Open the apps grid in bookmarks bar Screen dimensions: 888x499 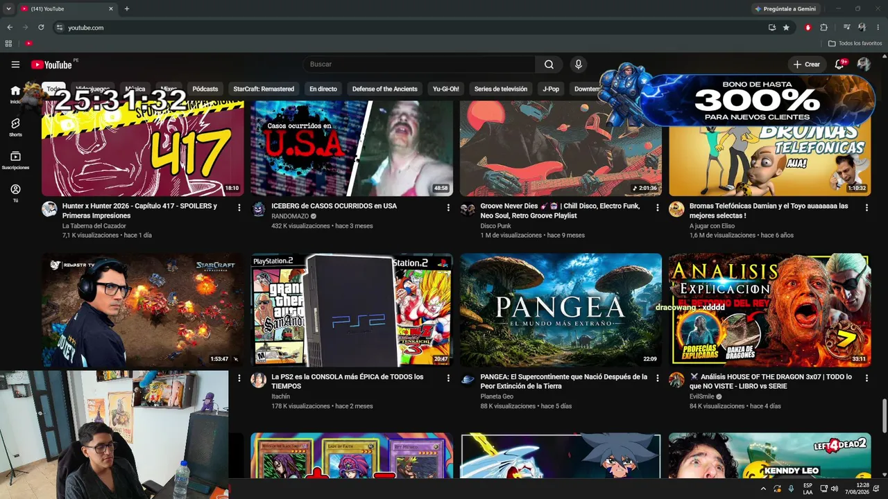(8, 43)
